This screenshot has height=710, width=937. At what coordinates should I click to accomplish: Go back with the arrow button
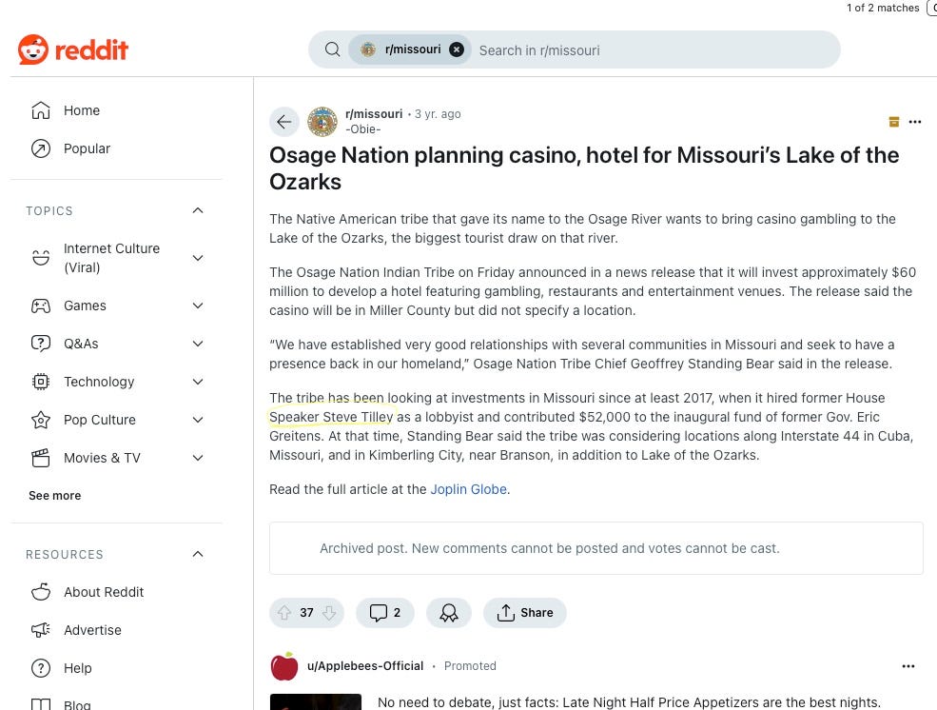point(283,122)
